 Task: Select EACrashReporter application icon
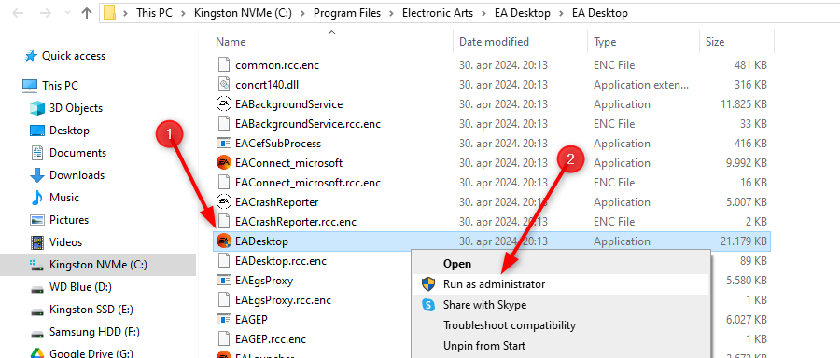(x=223, y=201)
